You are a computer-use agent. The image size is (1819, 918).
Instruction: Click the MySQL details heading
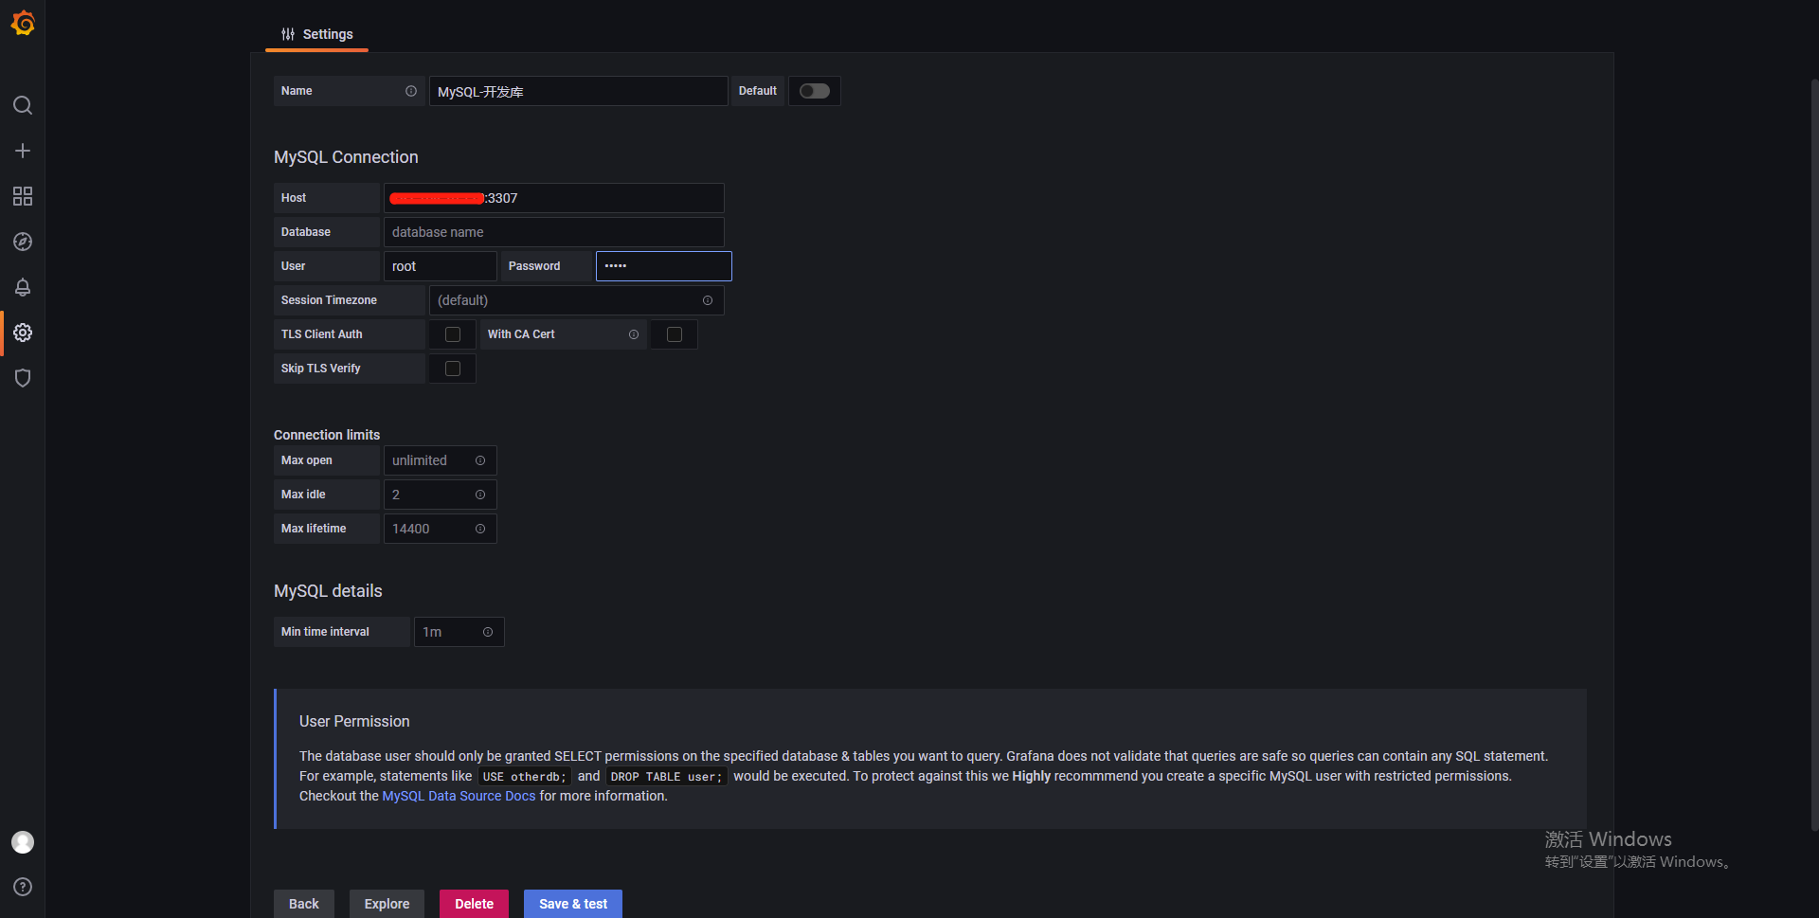click(328, 591)
